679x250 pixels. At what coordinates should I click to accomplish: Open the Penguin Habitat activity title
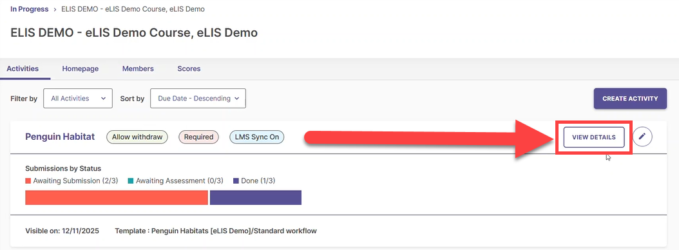(x=60, y=137)
